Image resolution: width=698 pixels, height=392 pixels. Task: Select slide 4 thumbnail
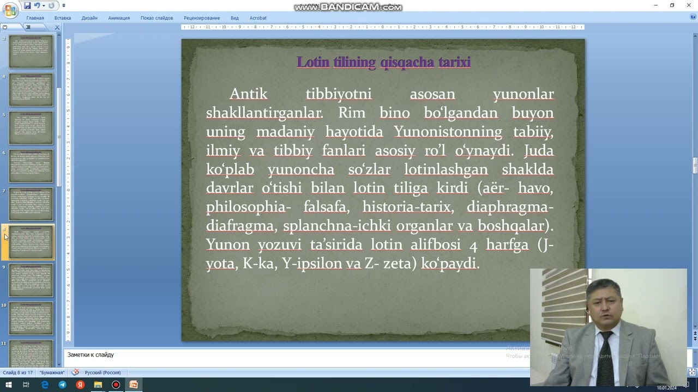tap(31, 89)
